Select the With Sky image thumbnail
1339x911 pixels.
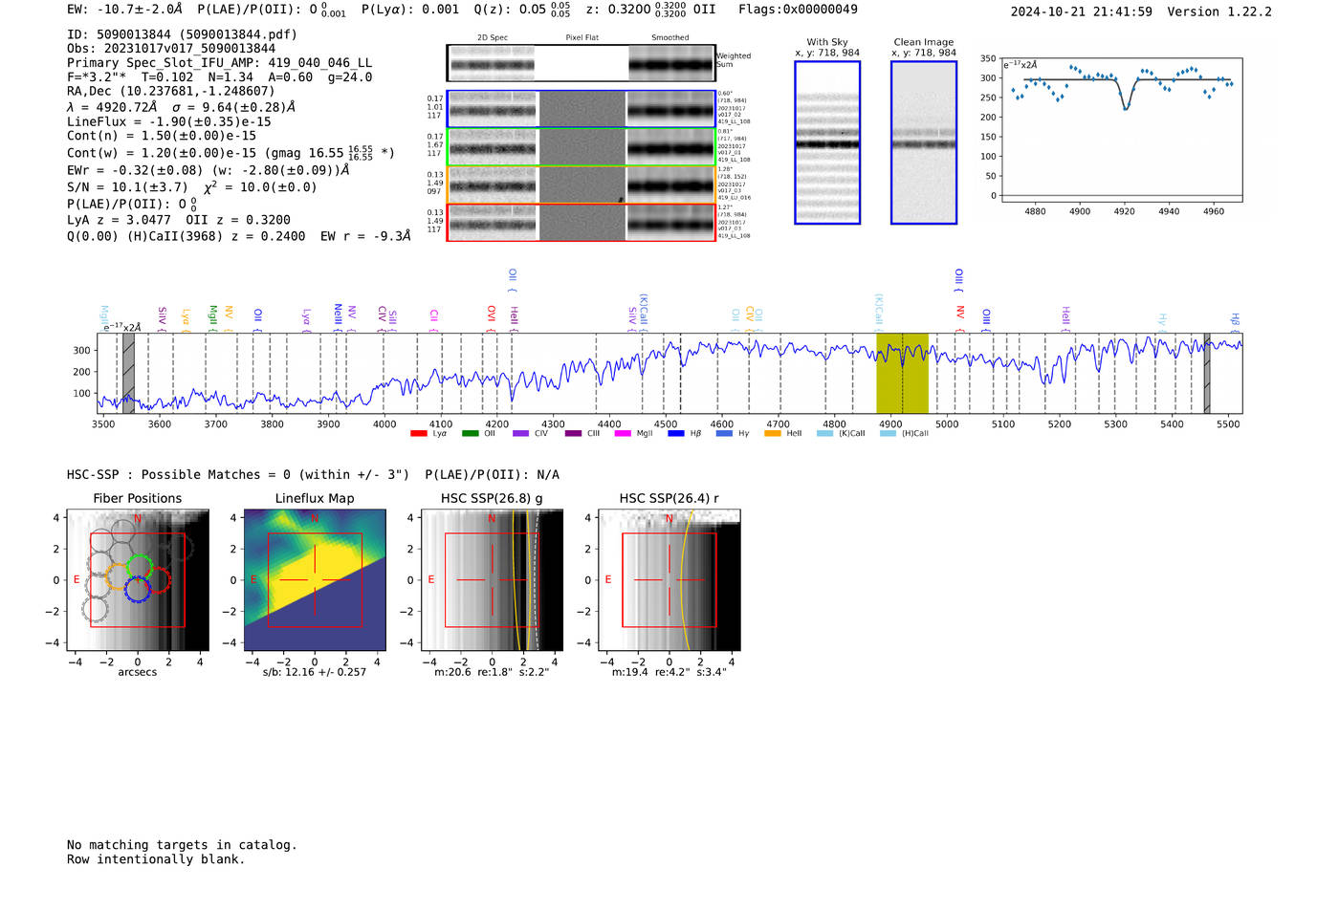tap(827, 142)
